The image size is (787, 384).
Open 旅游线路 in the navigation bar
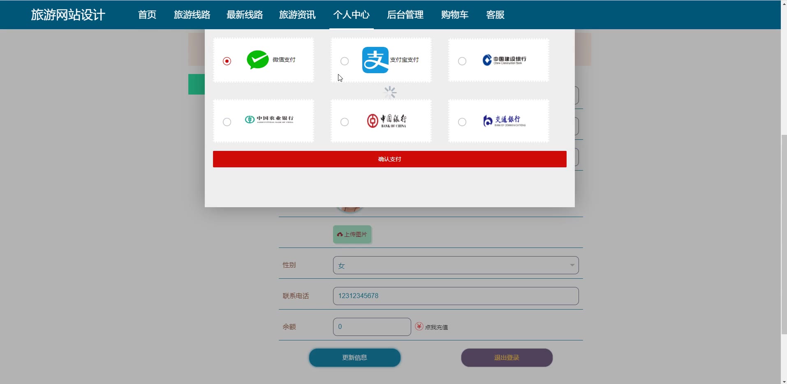click(x=192, y=15)
